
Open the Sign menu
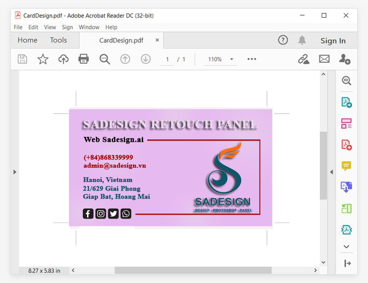click(x=67, y=27)
